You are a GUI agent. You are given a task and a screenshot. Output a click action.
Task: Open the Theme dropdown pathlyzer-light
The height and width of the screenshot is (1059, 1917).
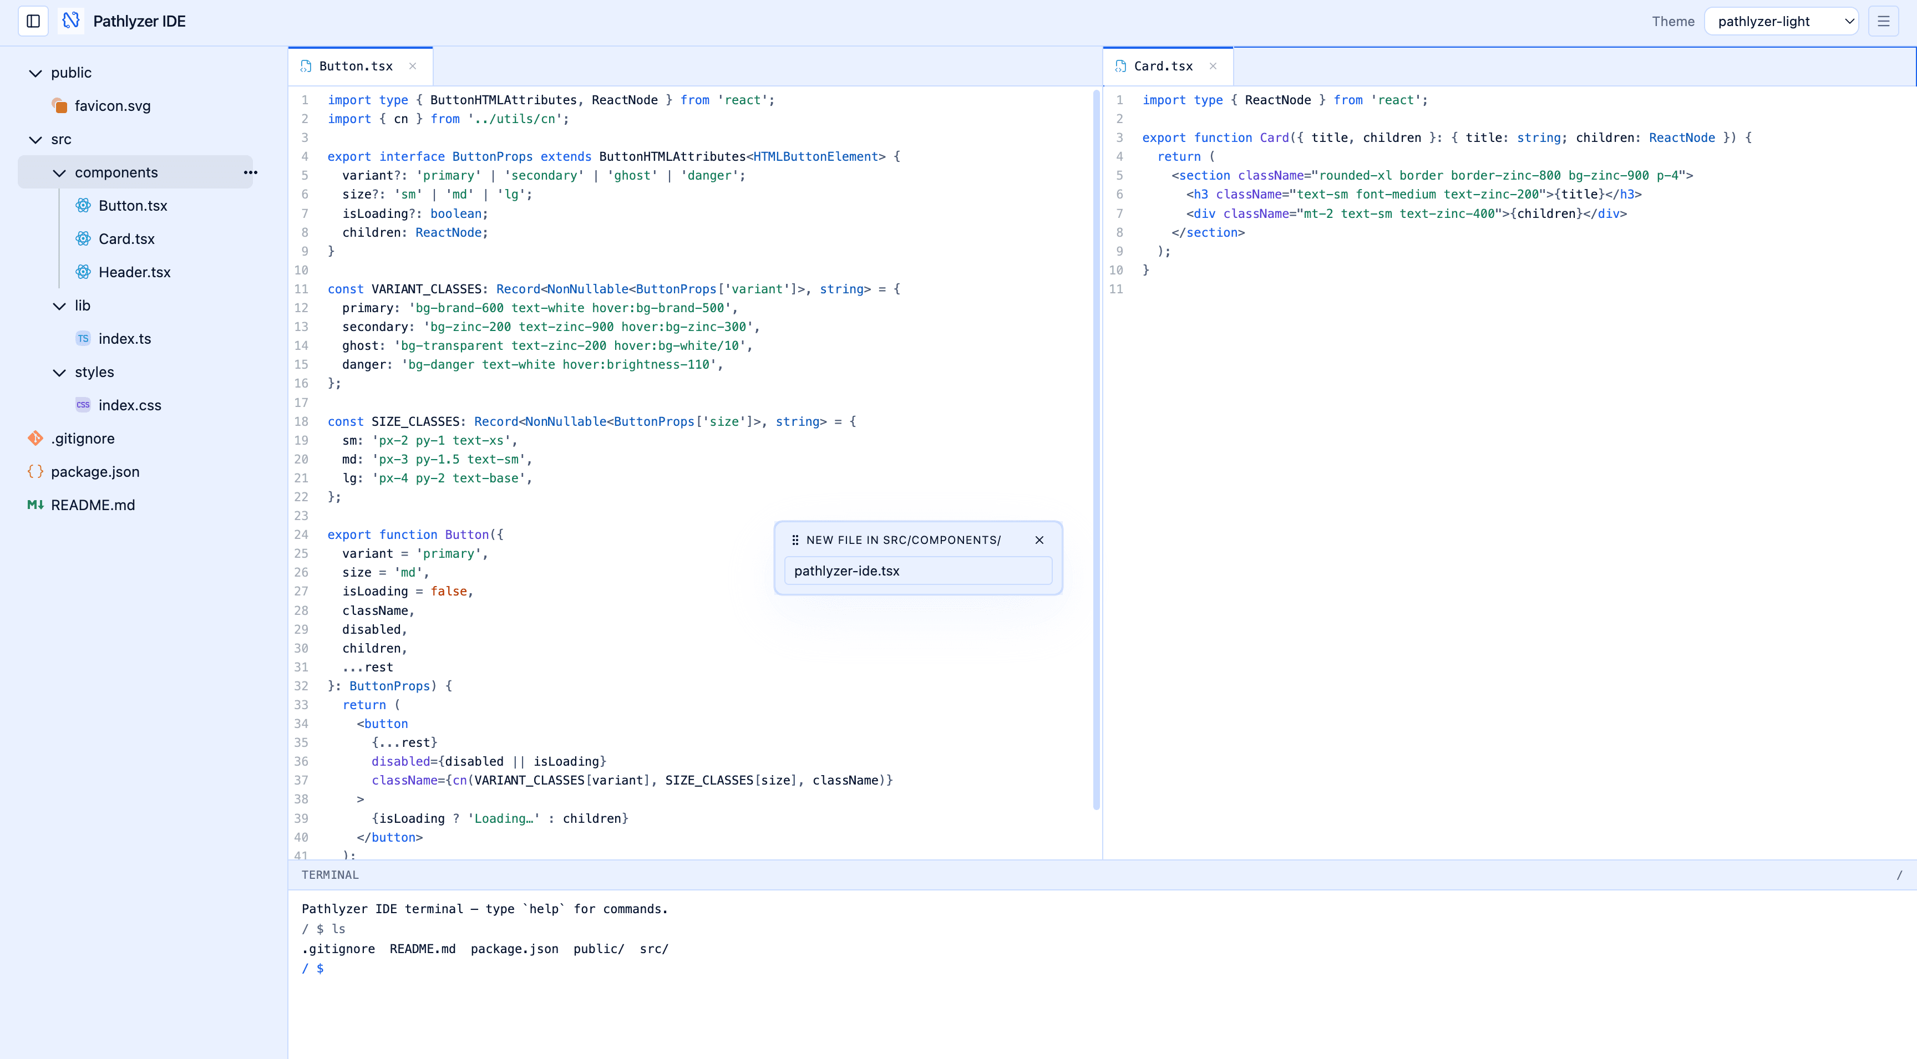click(1782, 22)
